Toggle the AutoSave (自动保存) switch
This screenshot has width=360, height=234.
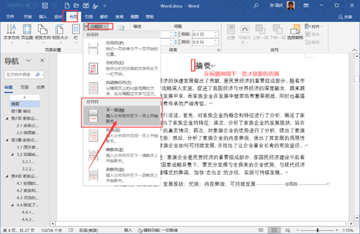[x=32, y=5]
